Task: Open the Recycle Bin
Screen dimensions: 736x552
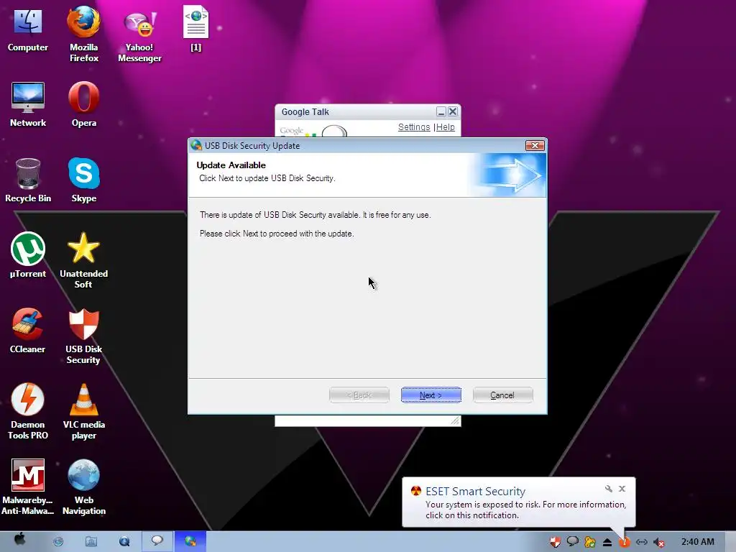Action: tap(28, 180)
